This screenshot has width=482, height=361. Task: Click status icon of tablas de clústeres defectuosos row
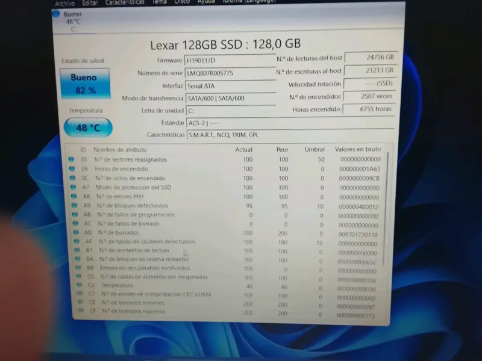(77, 242)
